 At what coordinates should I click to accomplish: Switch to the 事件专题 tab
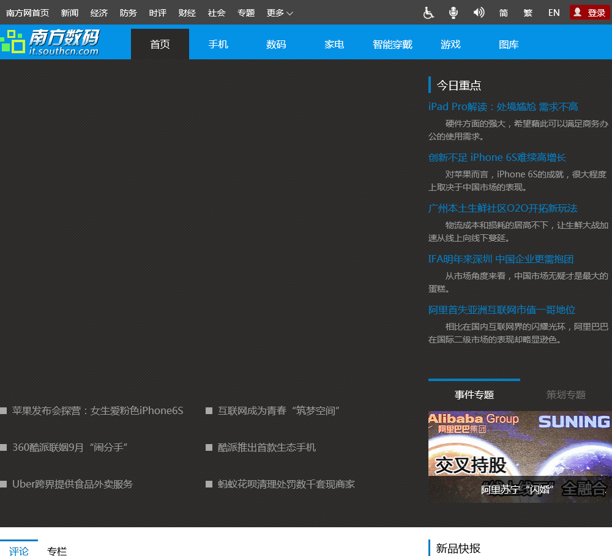tap(474, 395)
